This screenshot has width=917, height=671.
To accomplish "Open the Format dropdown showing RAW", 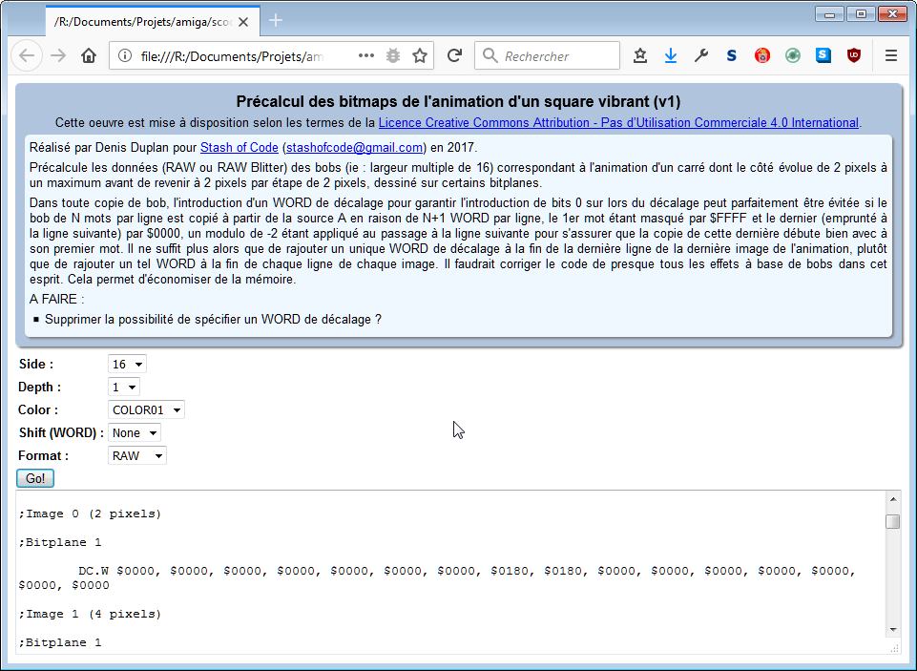I will click(136, 455).
